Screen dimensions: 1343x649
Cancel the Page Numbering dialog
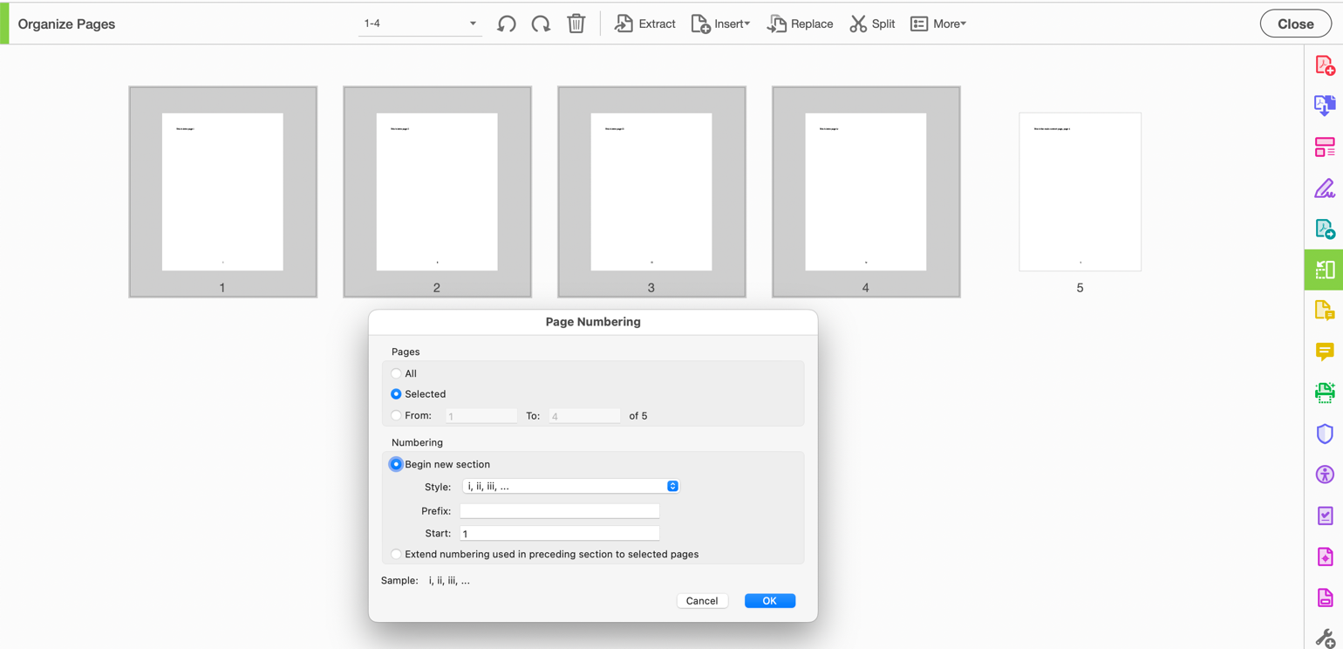coord(702,600)
